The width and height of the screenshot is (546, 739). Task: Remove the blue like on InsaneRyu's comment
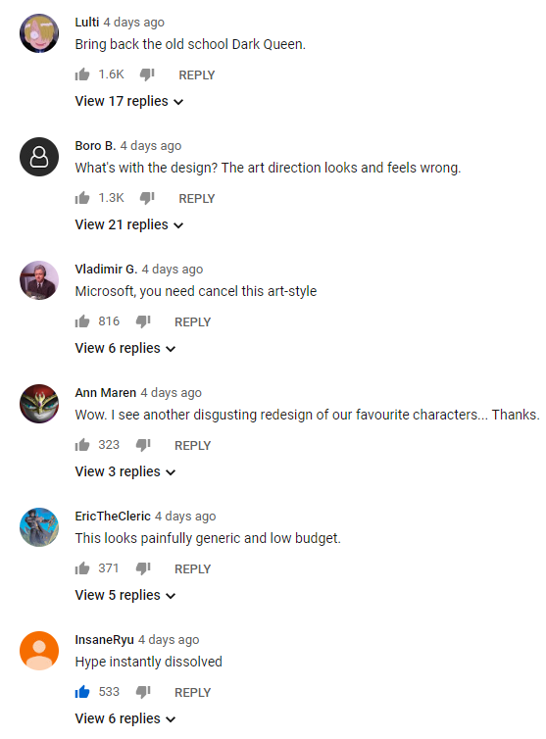(x=82, y=692)
